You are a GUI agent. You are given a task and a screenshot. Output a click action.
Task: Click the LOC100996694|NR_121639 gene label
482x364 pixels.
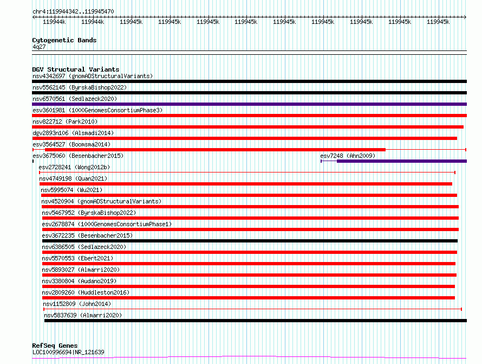click(x=68, y=352)
